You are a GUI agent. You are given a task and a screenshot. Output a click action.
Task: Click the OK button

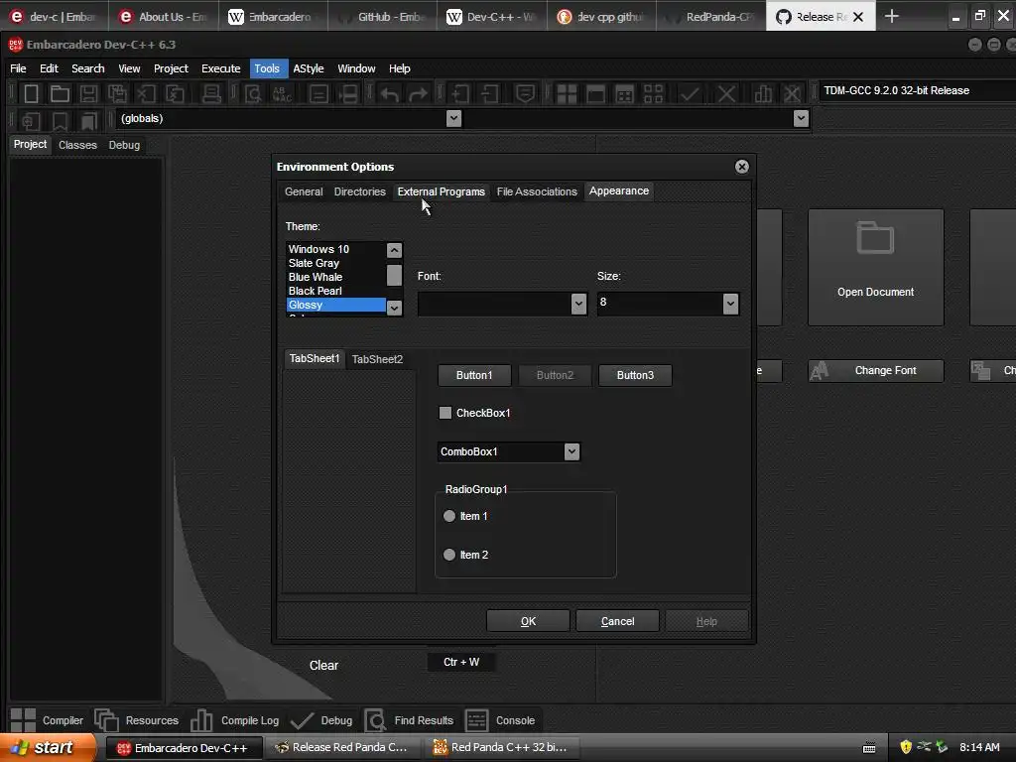[x=528, y=621]
